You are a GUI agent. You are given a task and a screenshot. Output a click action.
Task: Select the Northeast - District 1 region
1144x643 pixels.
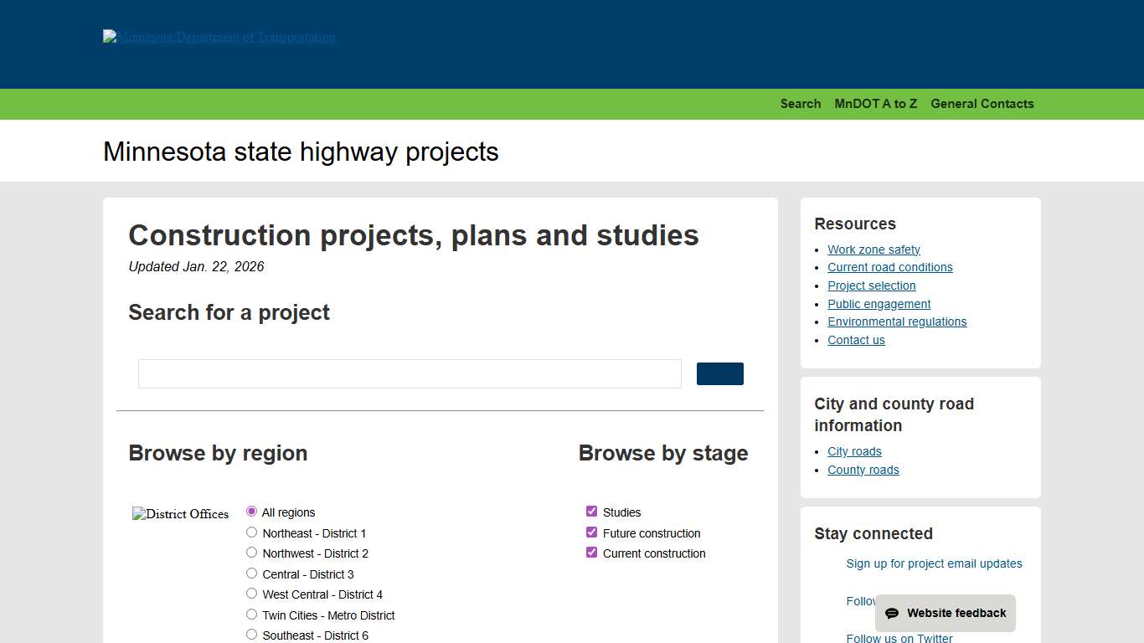coord(251,532)
